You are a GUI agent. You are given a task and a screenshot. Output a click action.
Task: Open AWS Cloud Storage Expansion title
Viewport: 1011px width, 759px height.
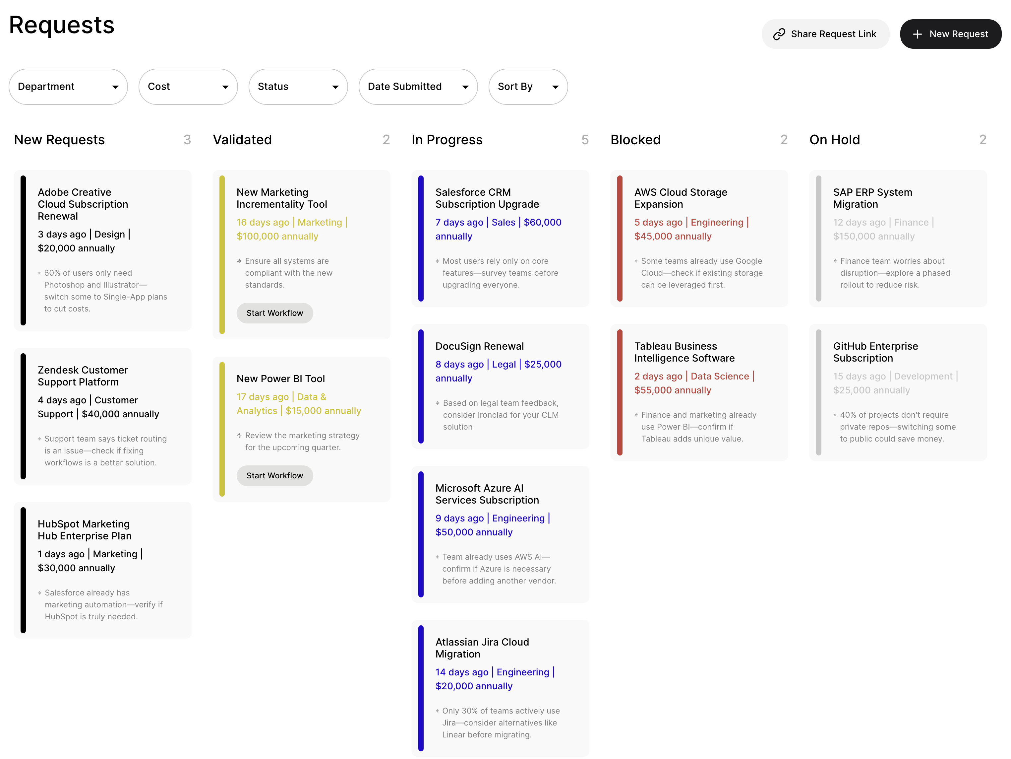coord(681,199)
